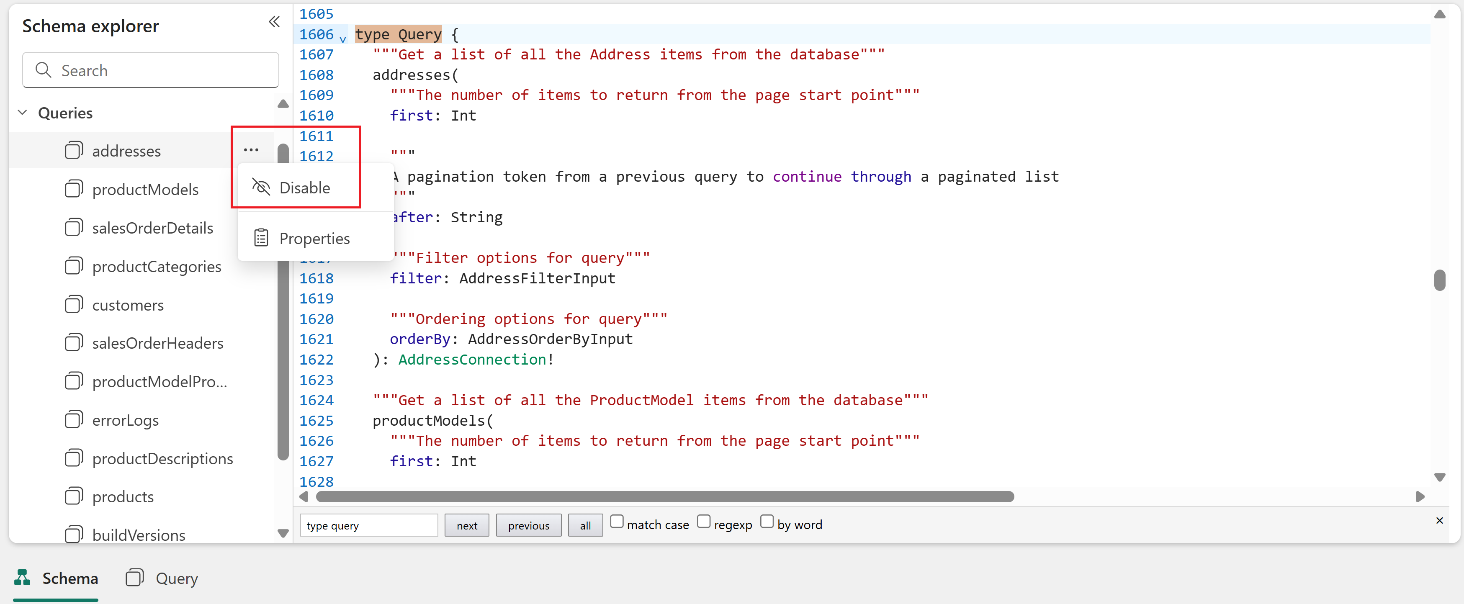Collapse the Schema explorer panel
The width and height of the screenshot is (1464, 604).
point(274,22)
